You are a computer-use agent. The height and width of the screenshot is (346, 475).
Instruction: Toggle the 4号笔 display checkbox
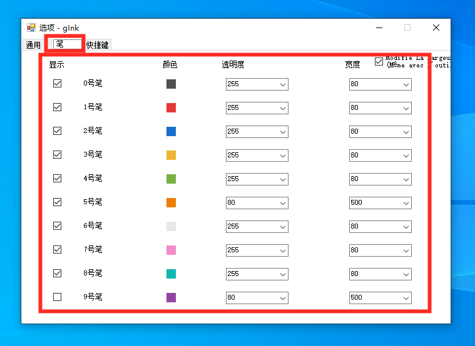pyautogui.click(x=57, y=179)
